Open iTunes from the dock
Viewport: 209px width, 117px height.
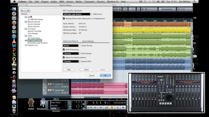click(x=14, y=36)
